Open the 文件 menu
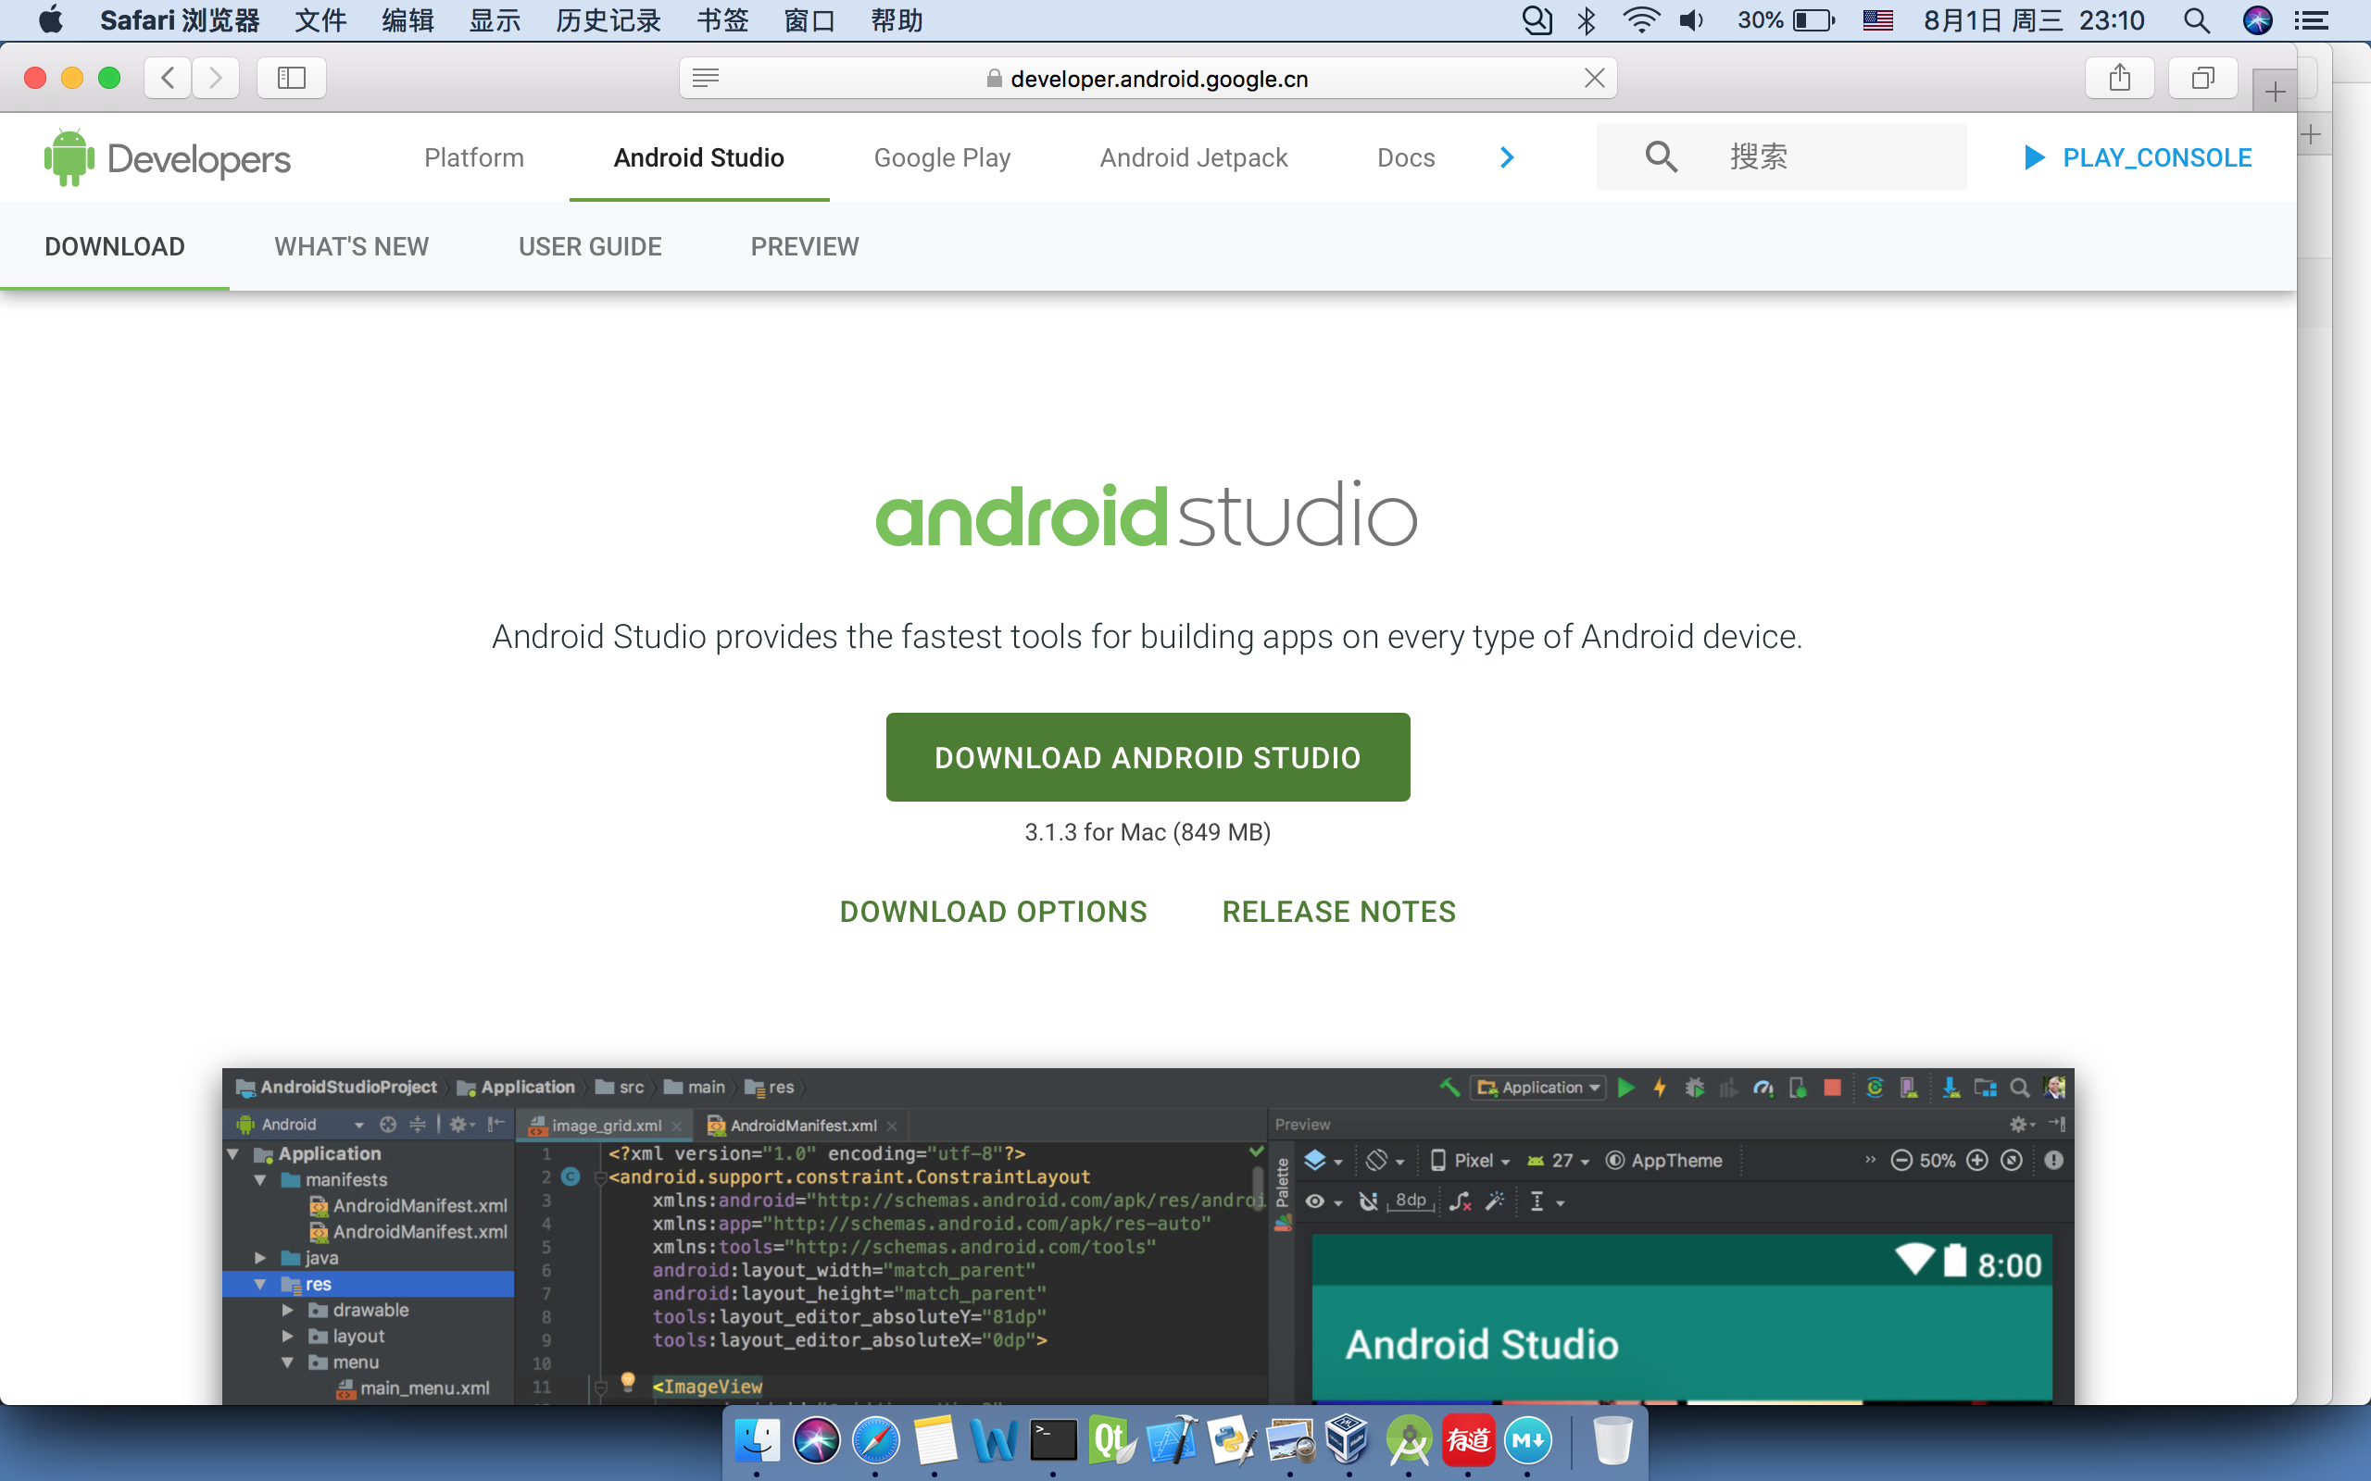This screenshot has width=2371, height=1481. click(320, 20)
